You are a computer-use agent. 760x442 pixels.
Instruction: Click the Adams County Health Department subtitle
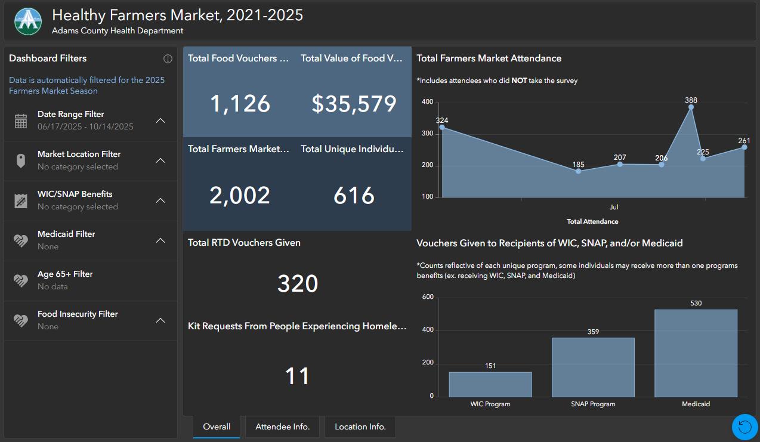(118, 31)
